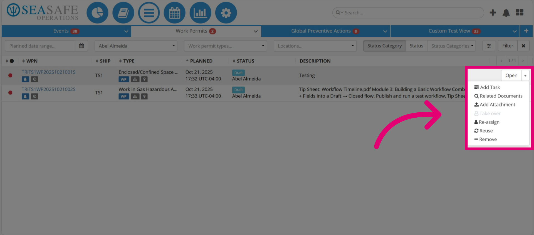Click hierarchy icon under Work in Gas Hazardous

135,96
